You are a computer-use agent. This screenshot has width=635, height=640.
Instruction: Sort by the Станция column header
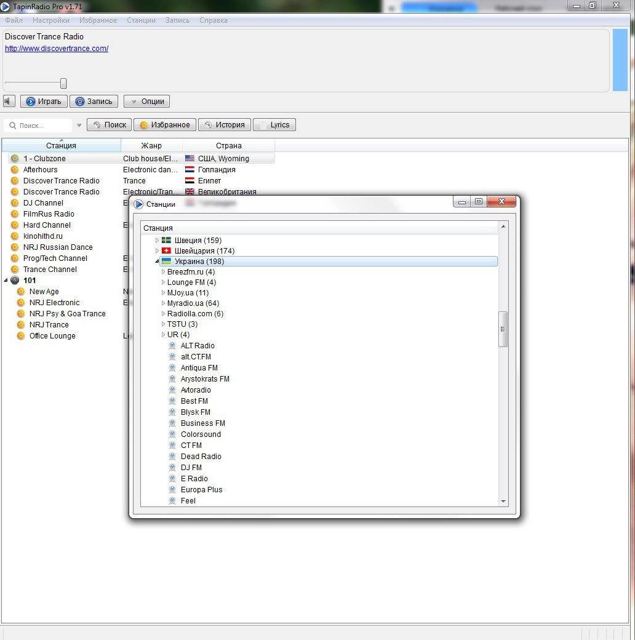61,145
